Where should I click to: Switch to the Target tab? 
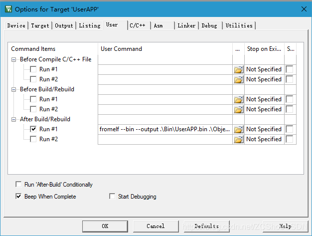coord(40,25)
